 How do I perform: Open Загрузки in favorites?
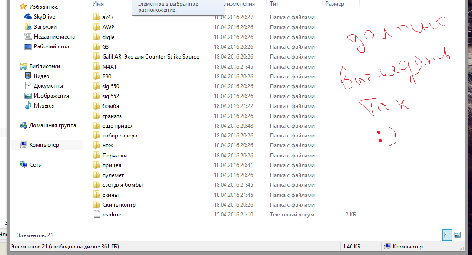click(45, 27)
